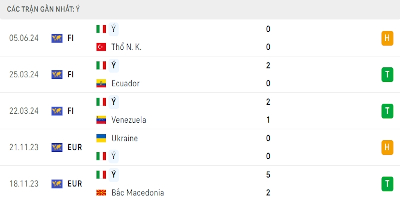Select the orange H badge for 05.06.24 match
The height and width of the screenshot is (200, 400).
click(387, 38)
